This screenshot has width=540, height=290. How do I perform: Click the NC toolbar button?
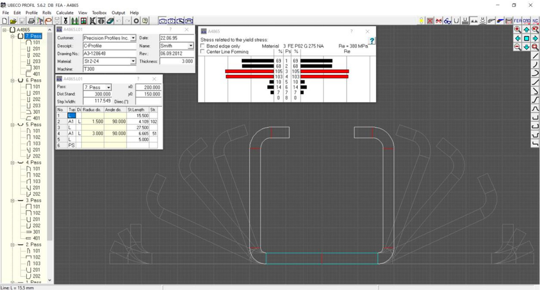click(x=535, y=21)
